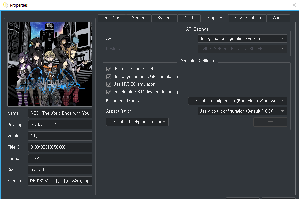Click the 'API:' label text
299x199 pixels.
pyautogui.click(x=110, y=39)
